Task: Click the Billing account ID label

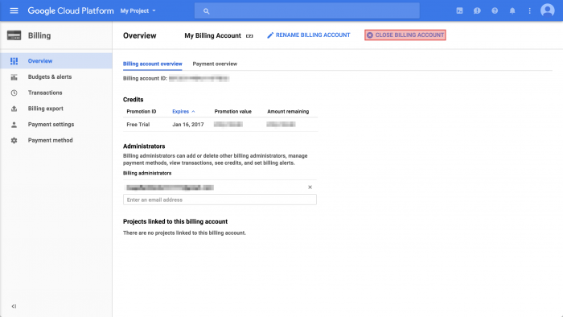Action: (145, 79)
